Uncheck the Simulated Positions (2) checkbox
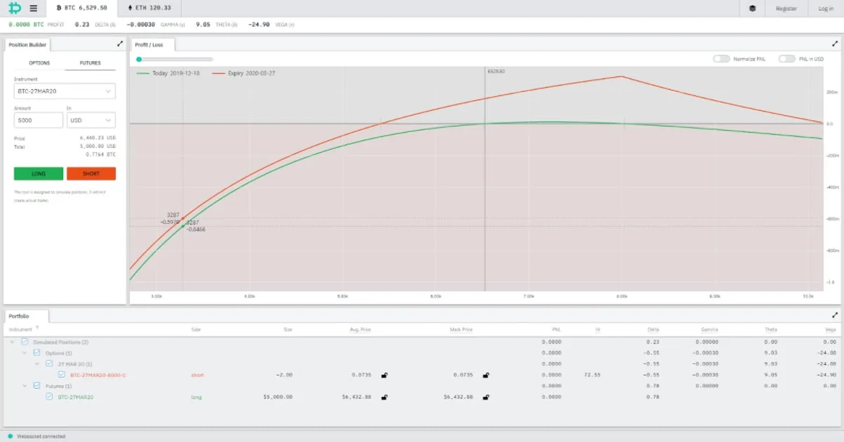This screenshot has width=844, height=442. [x=25, y=342]
